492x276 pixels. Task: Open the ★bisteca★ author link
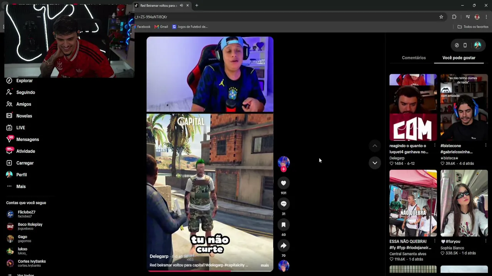click(x=449, y=158)
